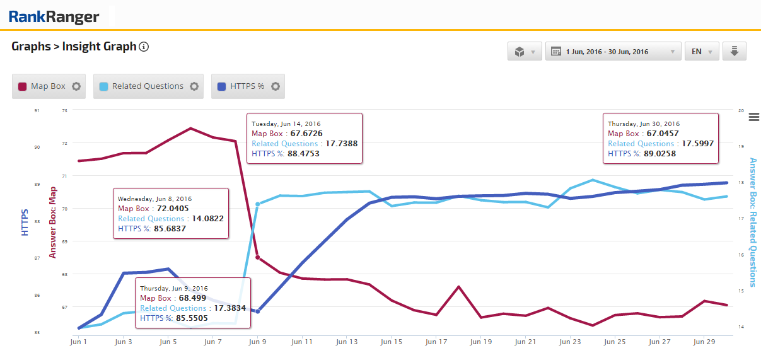761x353 pixels.
Task: Click the light blue Related Questions swatch
Action: [104, 86]
